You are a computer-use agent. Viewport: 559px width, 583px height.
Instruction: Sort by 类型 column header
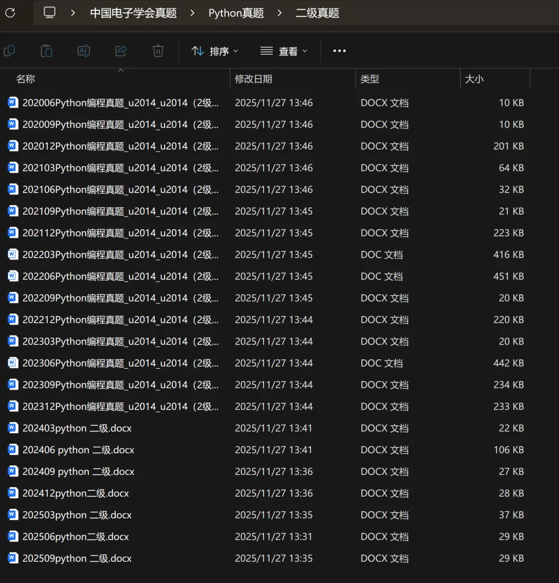tap(370, 79)
